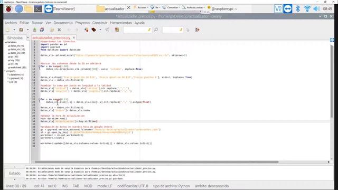338x190 pixels.
Task: Select the datetime [4] import symbol
Action: point(15,74)
